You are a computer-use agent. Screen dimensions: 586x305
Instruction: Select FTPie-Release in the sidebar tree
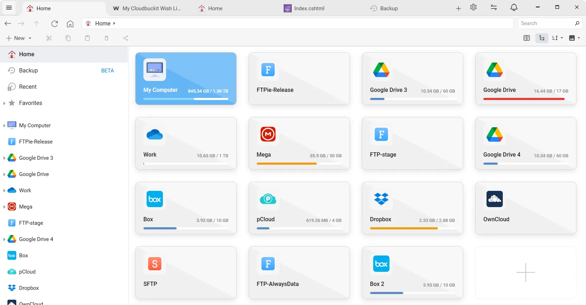click(64, 142)
